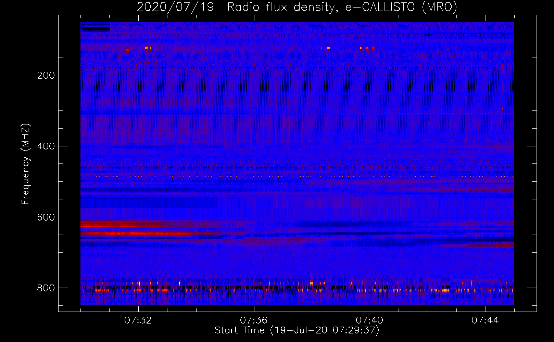Screen dimensions: 554x342
Task: Click the 07:44 time tick label
Action: pos(486,320)
